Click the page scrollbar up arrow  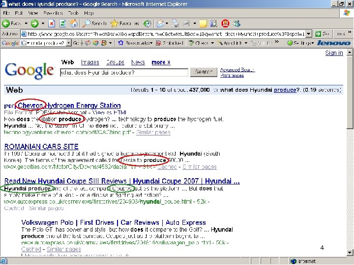point(350,53)
